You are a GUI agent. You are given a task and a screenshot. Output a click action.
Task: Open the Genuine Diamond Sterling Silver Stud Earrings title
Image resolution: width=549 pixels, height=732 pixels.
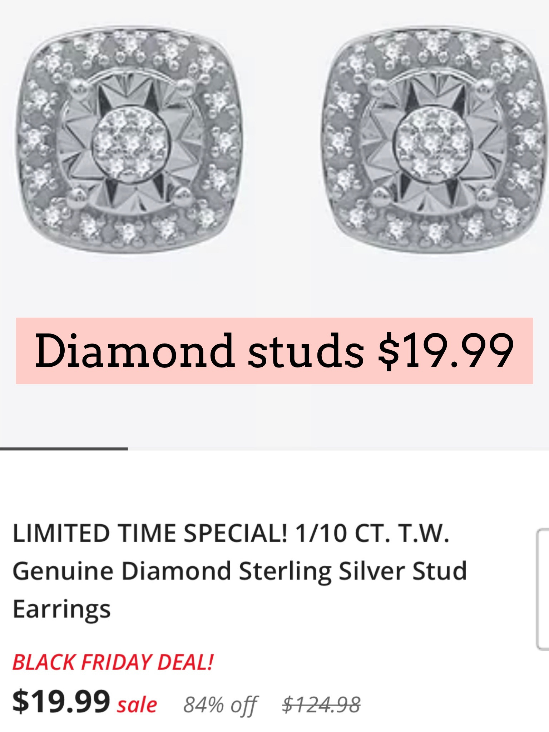[x=239, y=571]
